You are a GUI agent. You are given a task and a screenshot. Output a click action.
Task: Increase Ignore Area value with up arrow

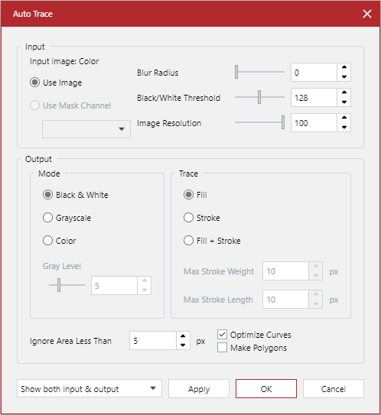tap(183, 336)
